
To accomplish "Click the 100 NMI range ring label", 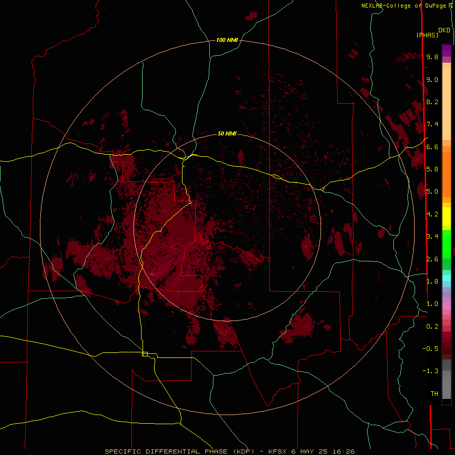I will coord(227,40).
